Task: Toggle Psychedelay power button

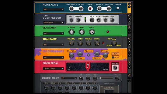Action: tap(129, 50)
